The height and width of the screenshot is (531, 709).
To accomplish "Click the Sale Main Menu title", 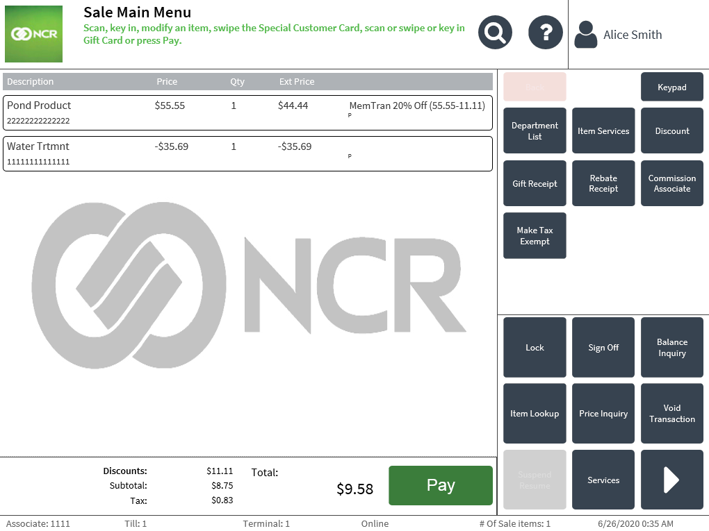I will [x=138, y=12].
